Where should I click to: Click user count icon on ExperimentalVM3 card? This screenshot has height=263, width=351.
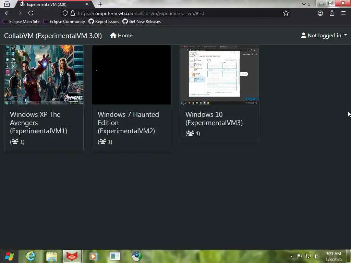pyautogui.click(x=190, y=133)
